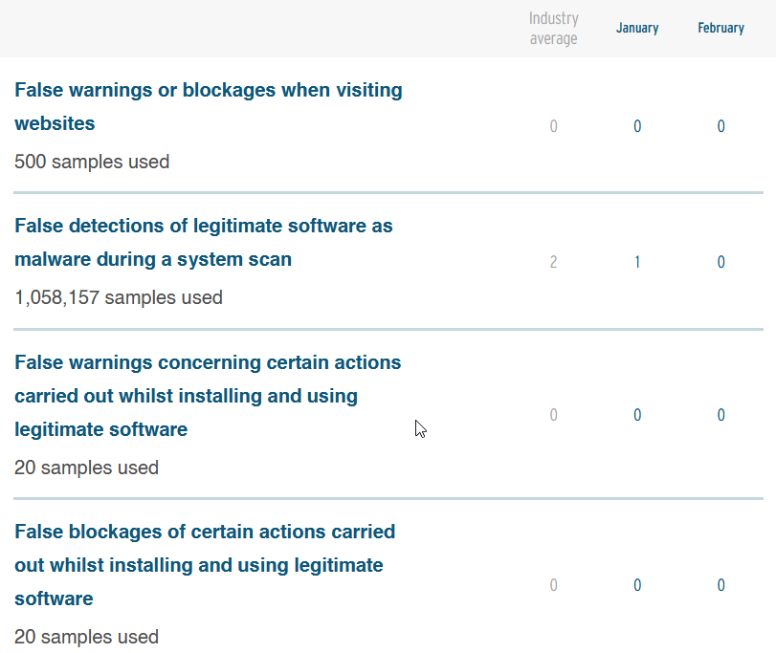Screen dimensions: 776x653
Task: Open 'False detections of legitimate software as malware' heading
Action: [204, 242]
